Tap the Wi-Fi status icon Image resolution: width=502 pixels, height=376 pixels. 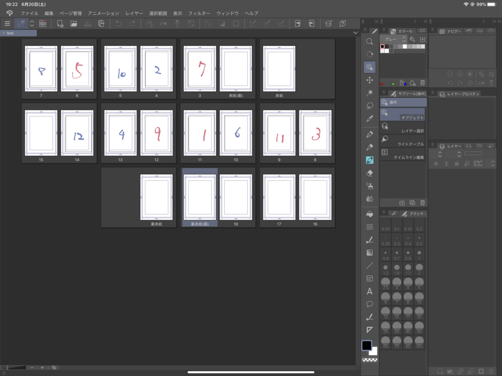click(x=466, y=5)
